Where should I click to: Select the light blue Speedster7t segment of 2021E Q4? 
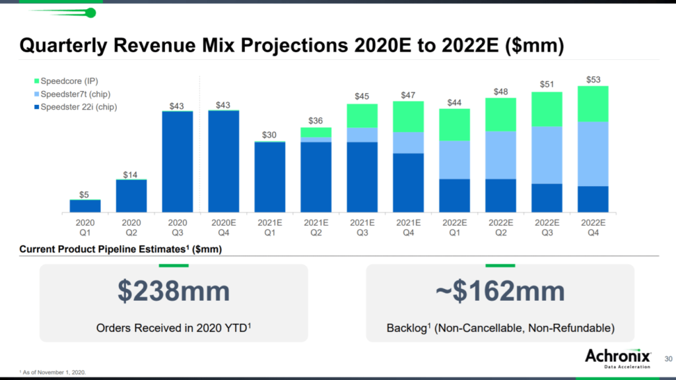coord(408,142)
